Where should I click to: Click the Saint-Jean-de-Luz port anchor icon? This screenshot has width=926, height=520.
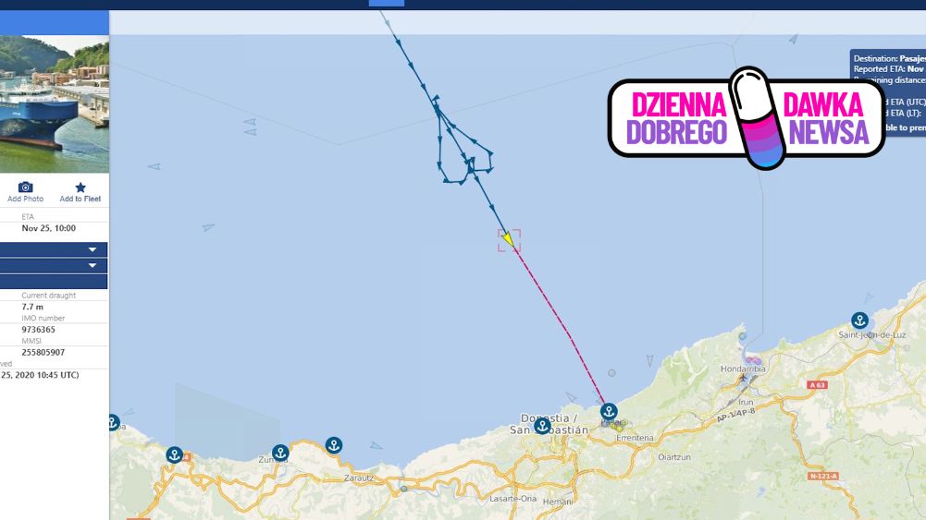(860, 320)
